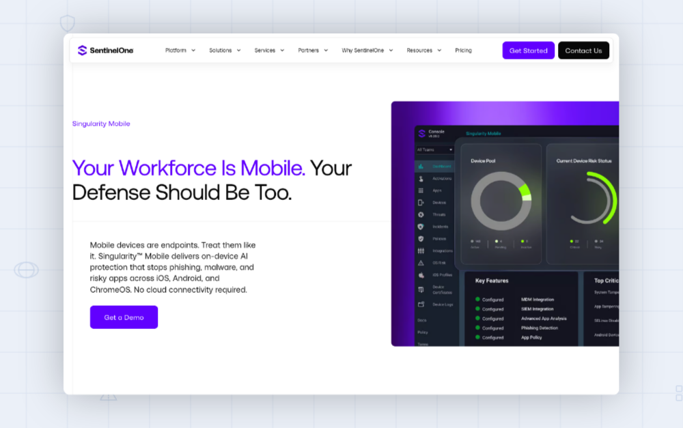This screenshot has width=683, height=428.
Task: Open Integrations via its sidebar icon
Action: 421,251
